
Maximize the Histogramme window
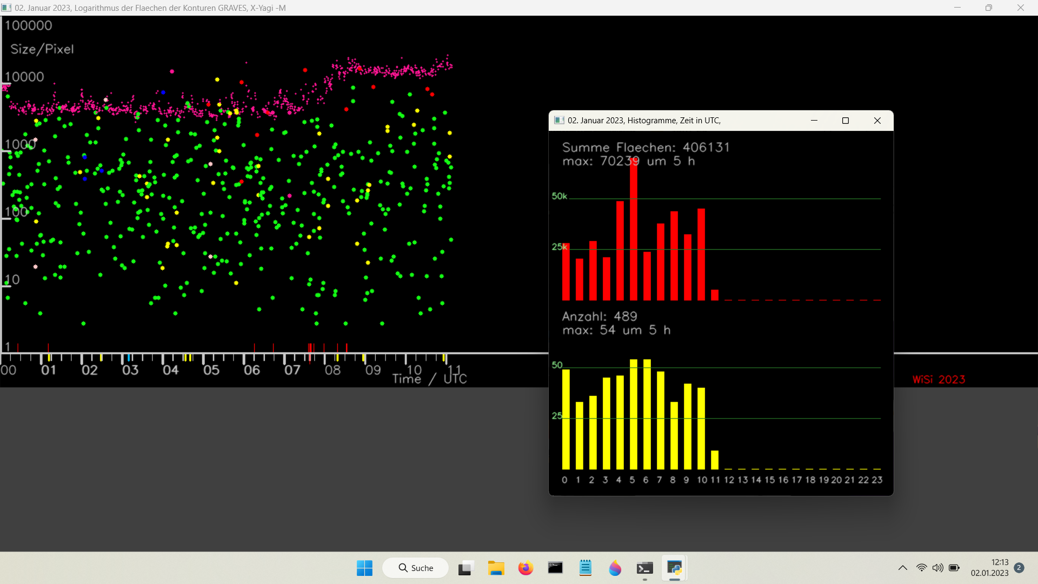coord(846,121)
